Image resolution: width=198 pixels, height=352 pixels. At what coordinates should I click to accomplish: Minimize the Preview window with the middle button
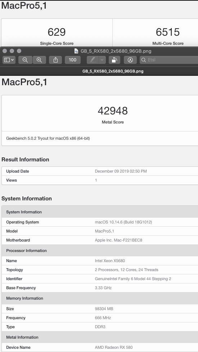[x=12, y=51]
